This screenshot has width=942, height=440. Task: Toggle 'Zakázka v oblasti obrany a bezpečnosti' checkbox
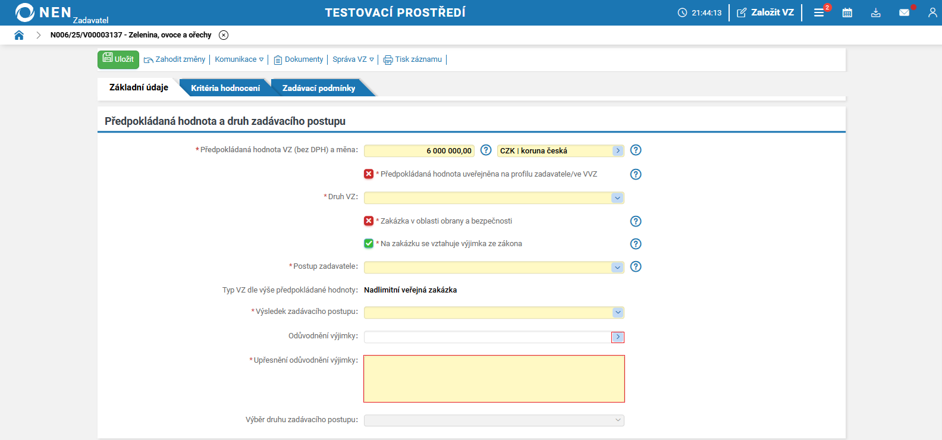point(369,221)
